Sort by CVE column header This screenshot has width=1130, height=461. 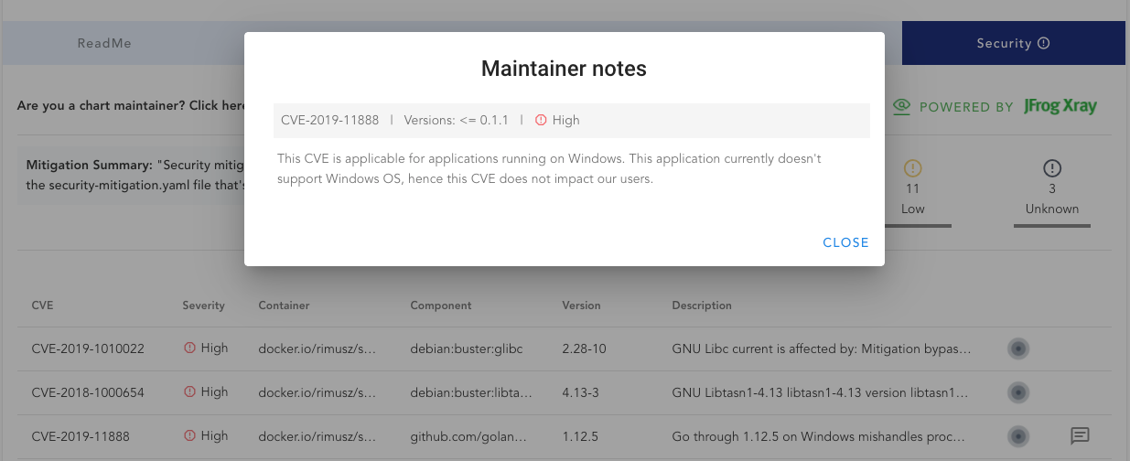pos(42,306)
